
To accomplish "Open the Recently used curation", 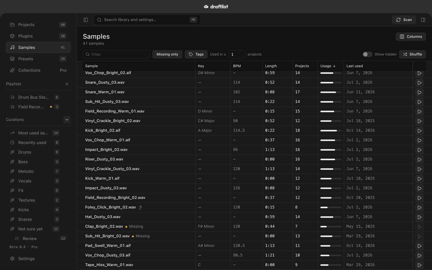I will click(38, 142).
